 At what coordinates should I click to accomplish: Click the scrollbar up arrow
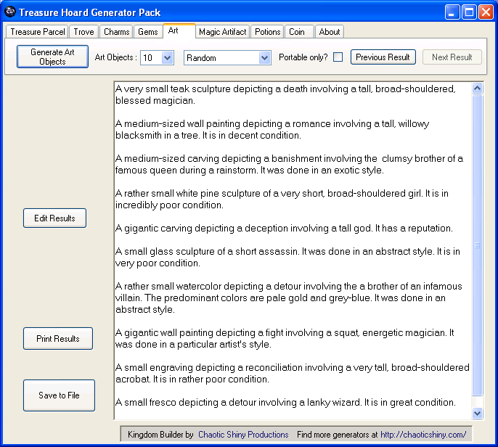(x=477, y=88)
